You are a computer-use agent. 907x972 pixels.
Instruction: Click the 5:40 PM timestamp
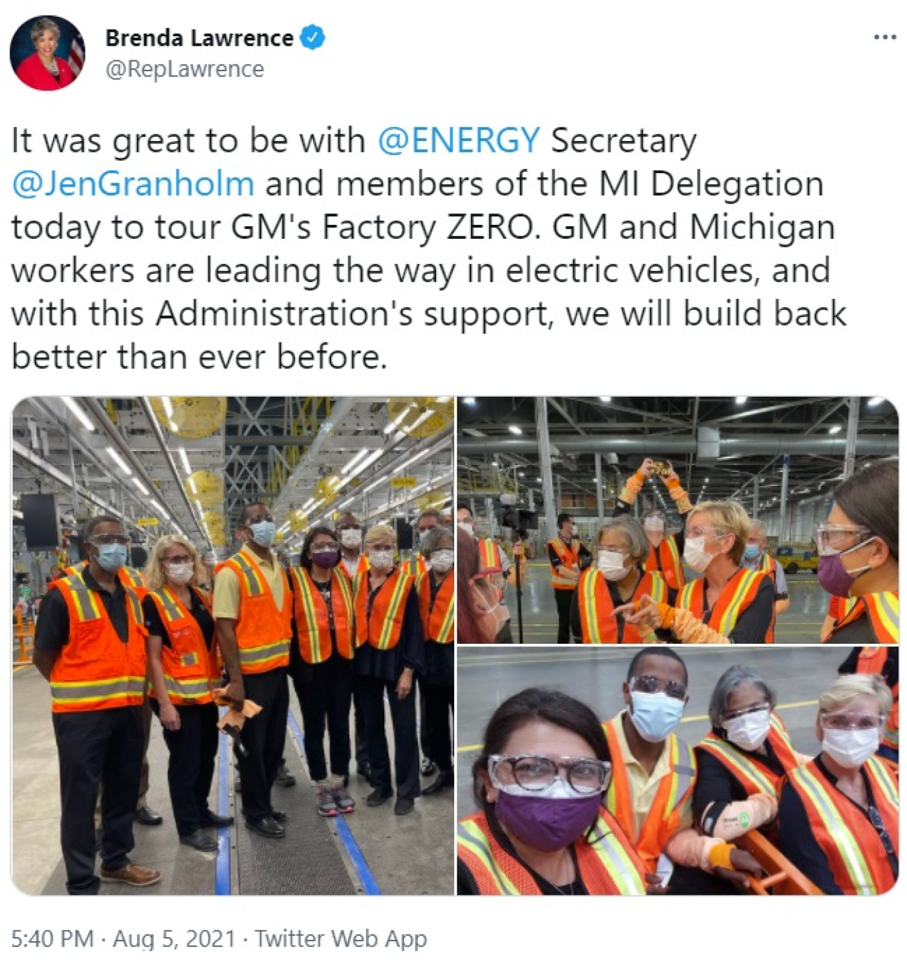[52, 938]
